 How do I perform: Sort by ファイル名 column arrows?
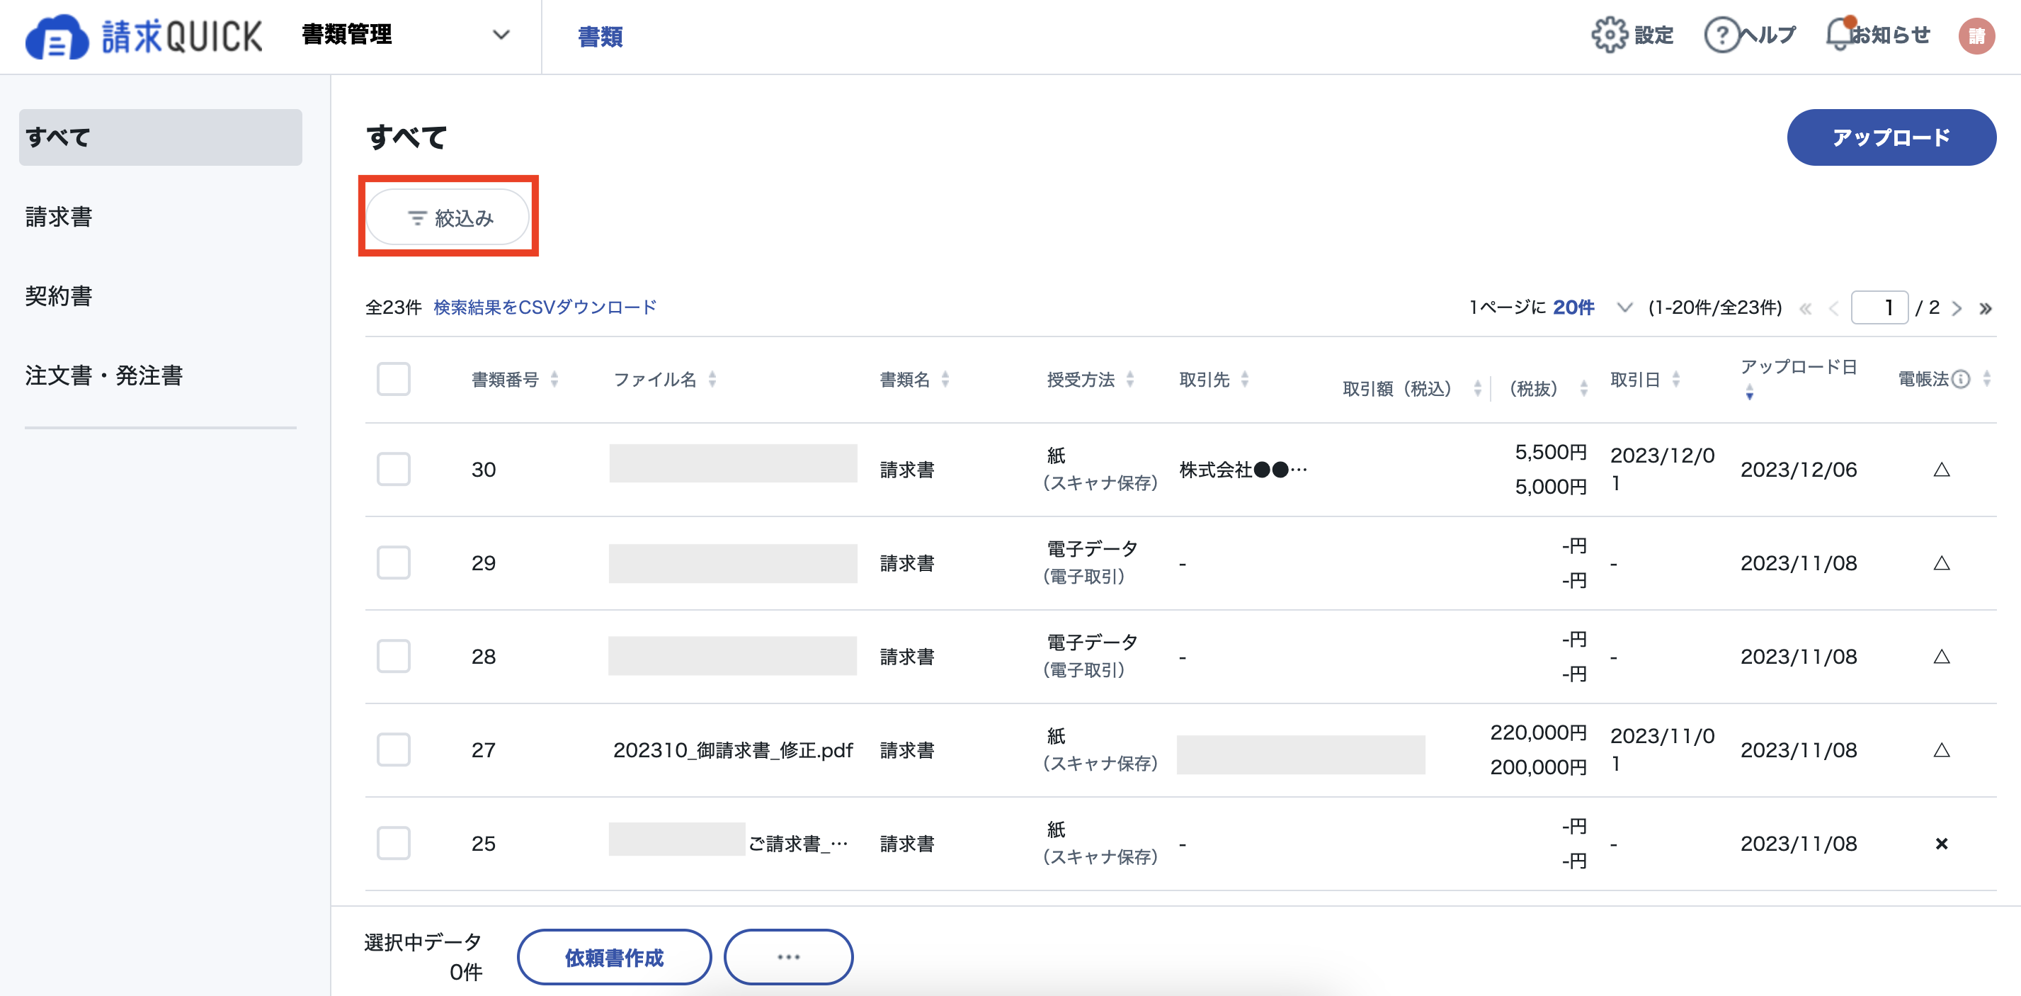[712, 380]
